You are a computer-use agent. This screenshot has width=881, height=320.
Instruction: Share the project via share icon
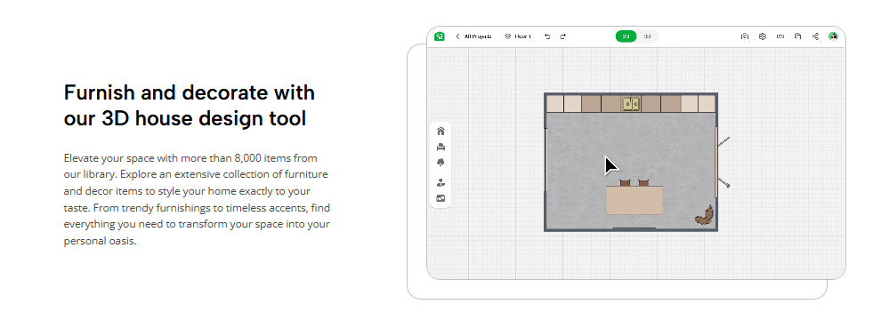click(x=815, y=36)
